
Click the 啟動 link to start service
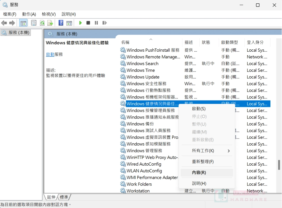[50, 54]
